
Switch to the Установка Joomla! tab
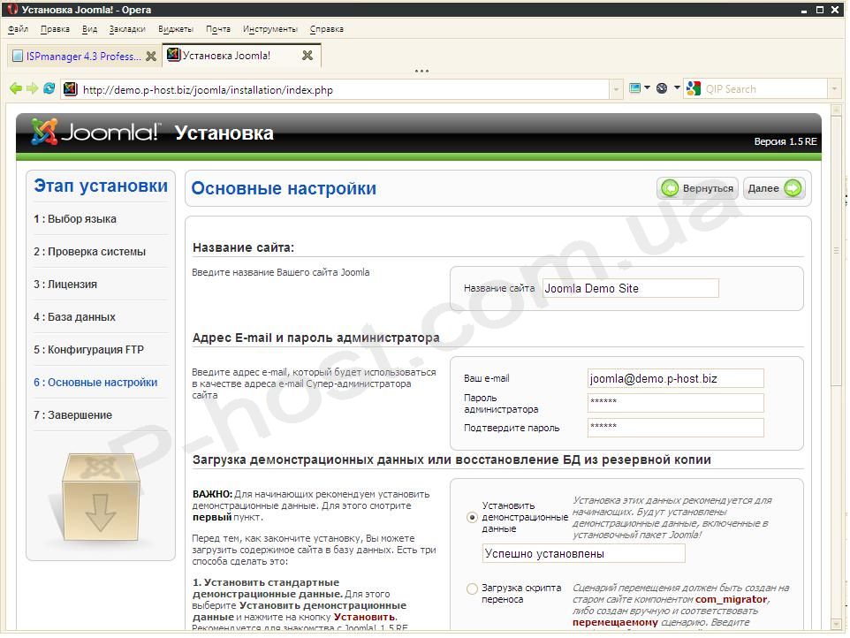pos(241,56)
